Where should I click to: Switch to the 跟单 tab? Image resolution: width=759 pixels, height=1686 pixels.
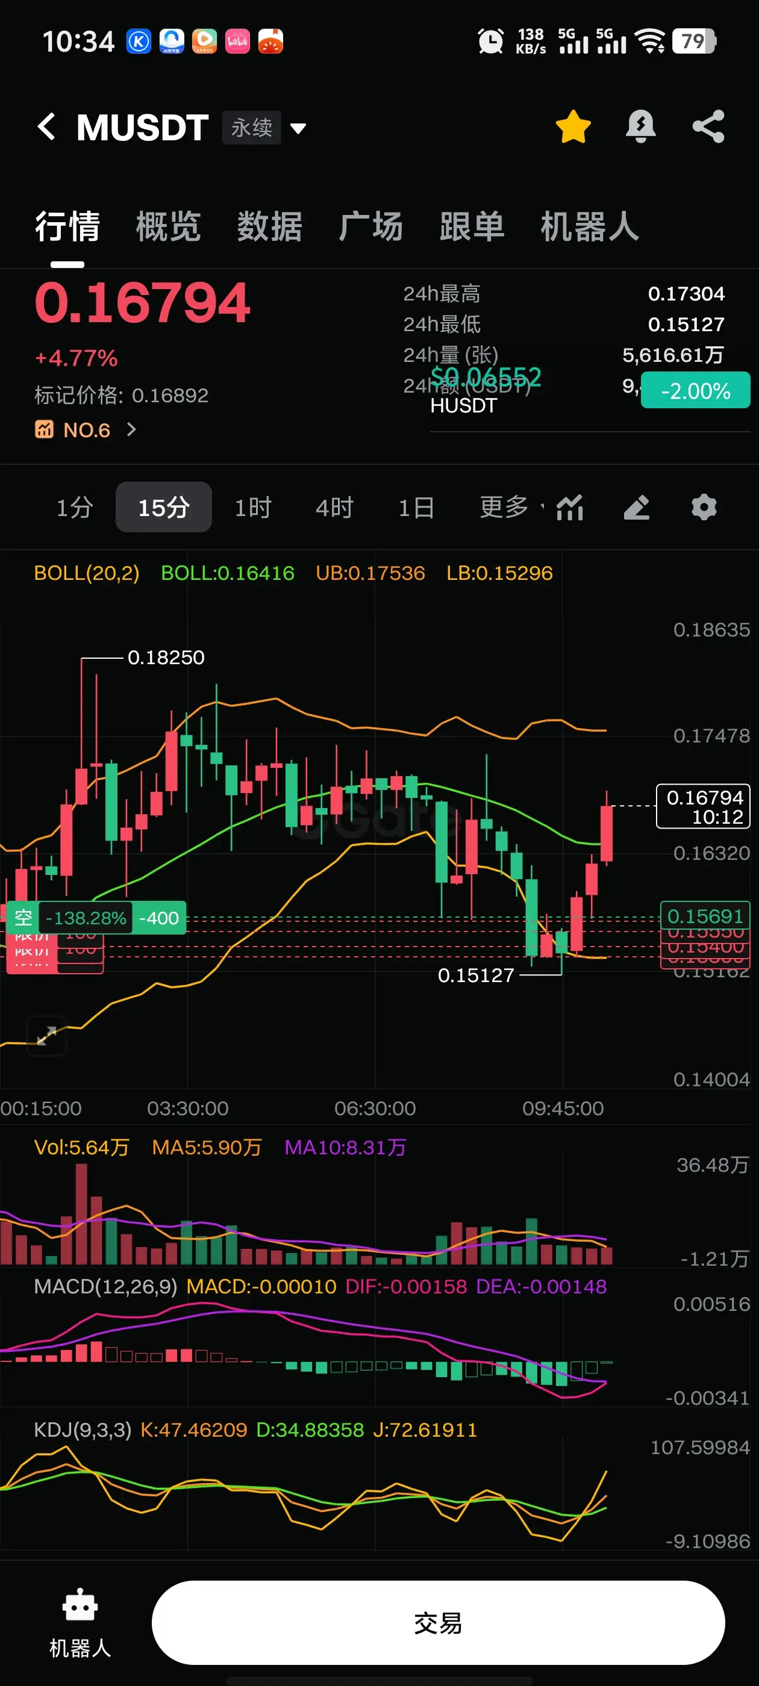click(x=472, y=226)
